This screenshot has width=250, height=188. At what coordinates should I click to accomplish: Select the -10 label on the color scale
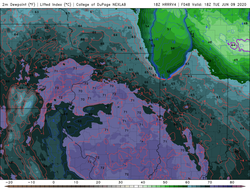coord(32,182)
